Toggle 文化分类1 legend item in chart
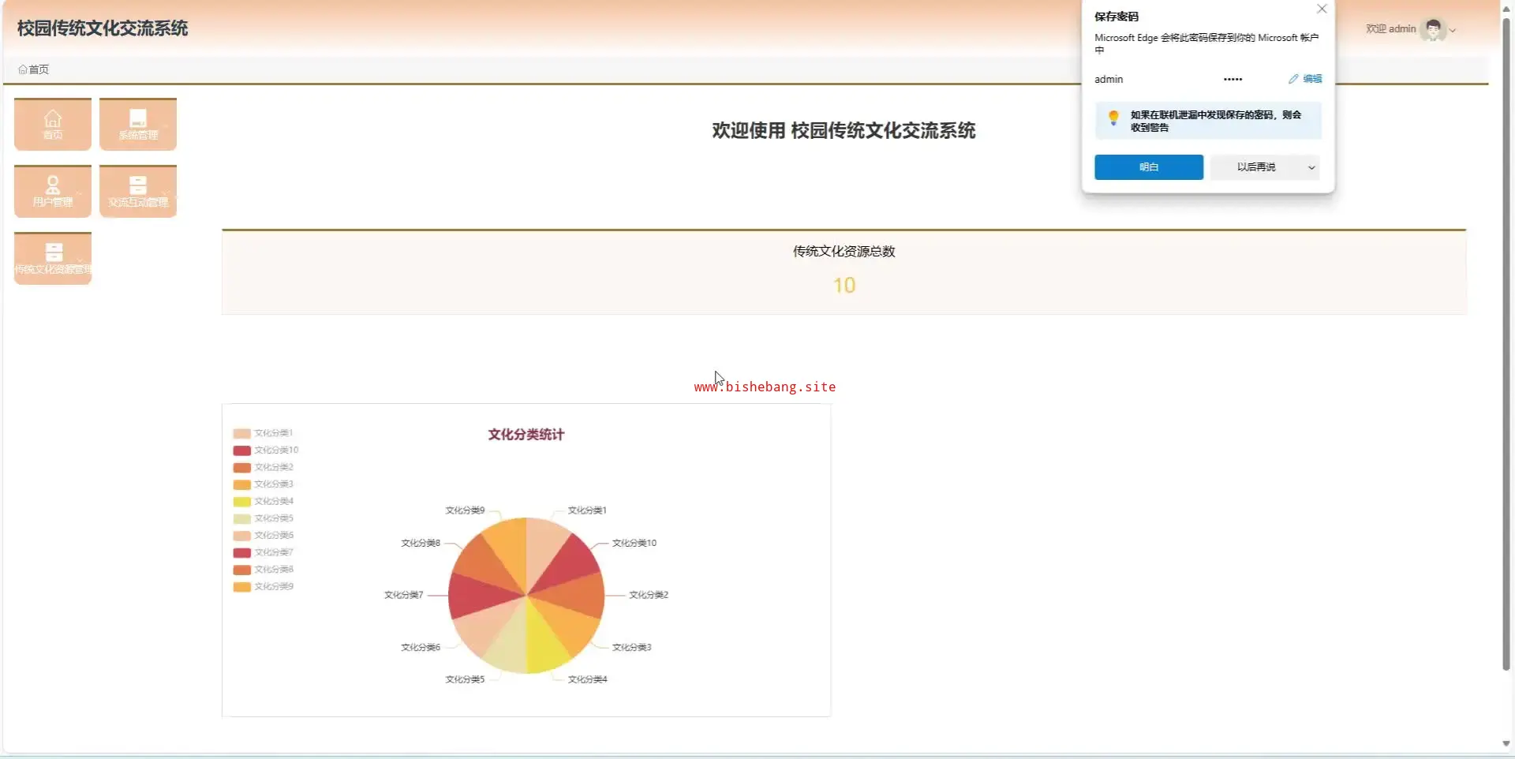This screenshot has height=759, width=1515. point(263,433)
